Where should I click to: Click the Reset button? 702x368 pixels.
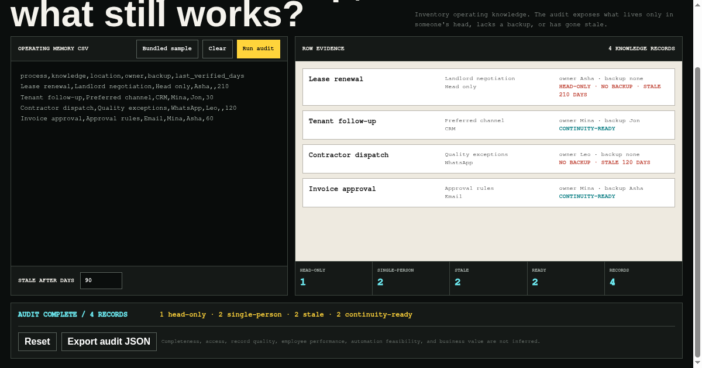click(x=37, y=342)
